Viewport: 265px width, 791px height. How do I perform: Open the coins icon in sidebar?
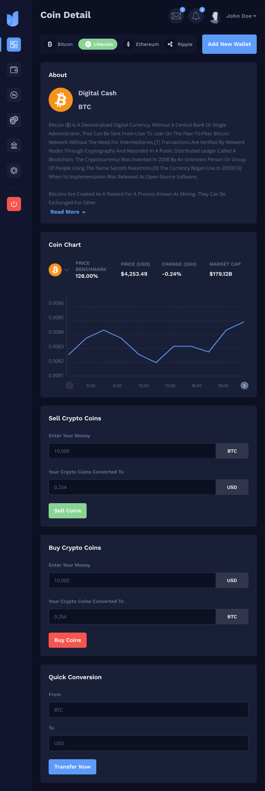(x=14, y=120)
